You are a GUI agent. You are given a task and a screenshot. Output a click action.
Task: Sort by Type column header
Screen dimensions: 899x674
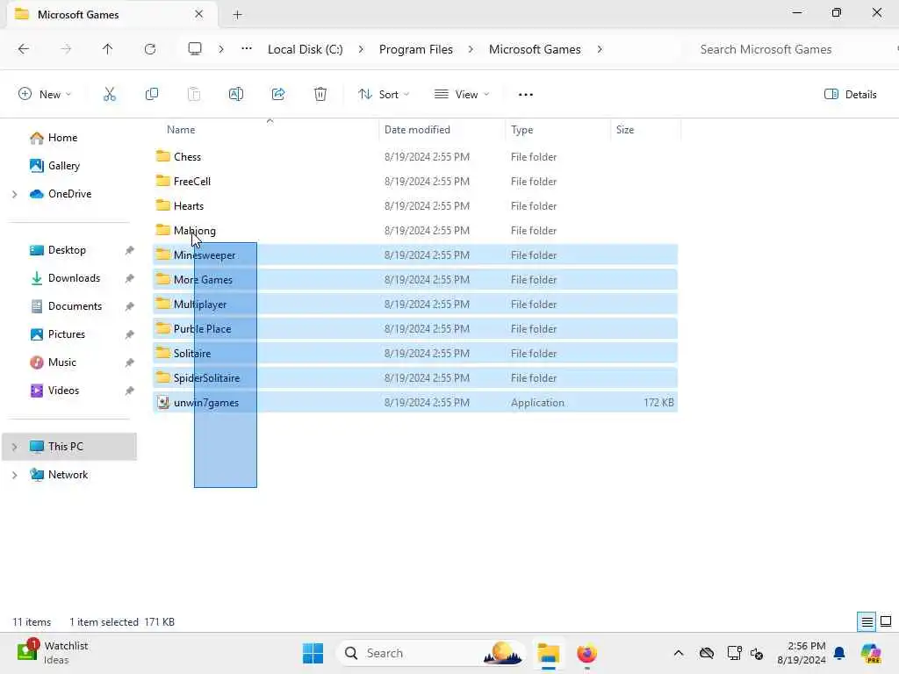(521, 130)
